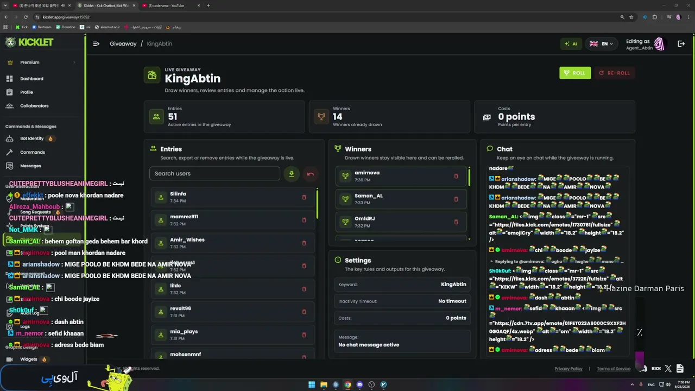Image resolution: width=695 pixels, height=391 pixels.
Task: Open the Donation bookmark
Action: (66, 27)
